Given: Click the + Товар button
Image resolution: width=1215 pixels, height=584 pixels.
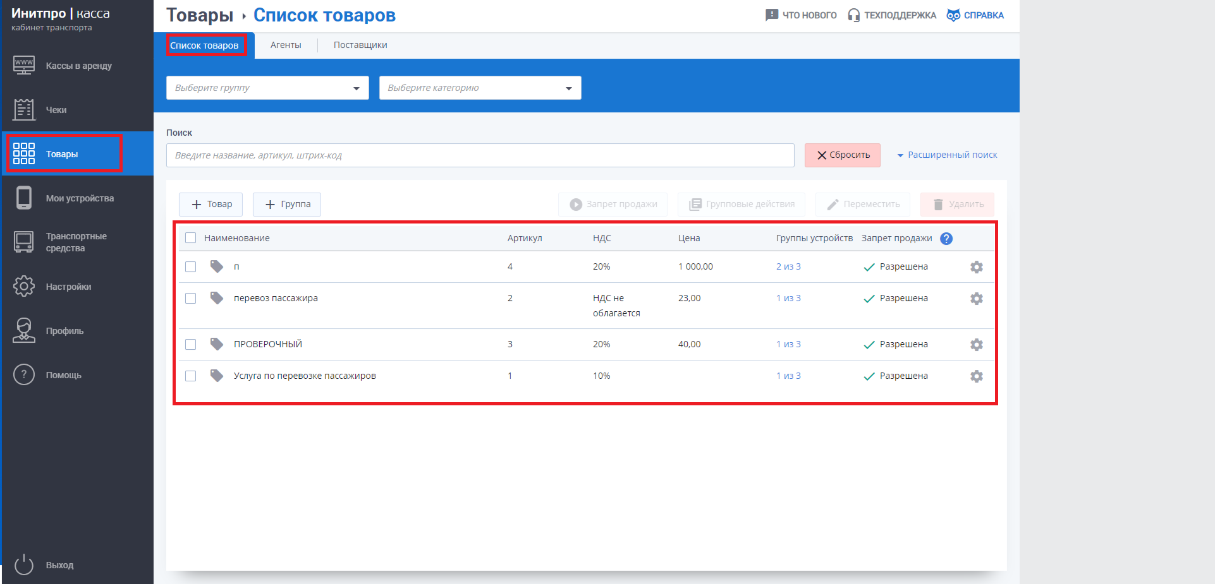Looking at the screenshot, I should pos(211,205).
